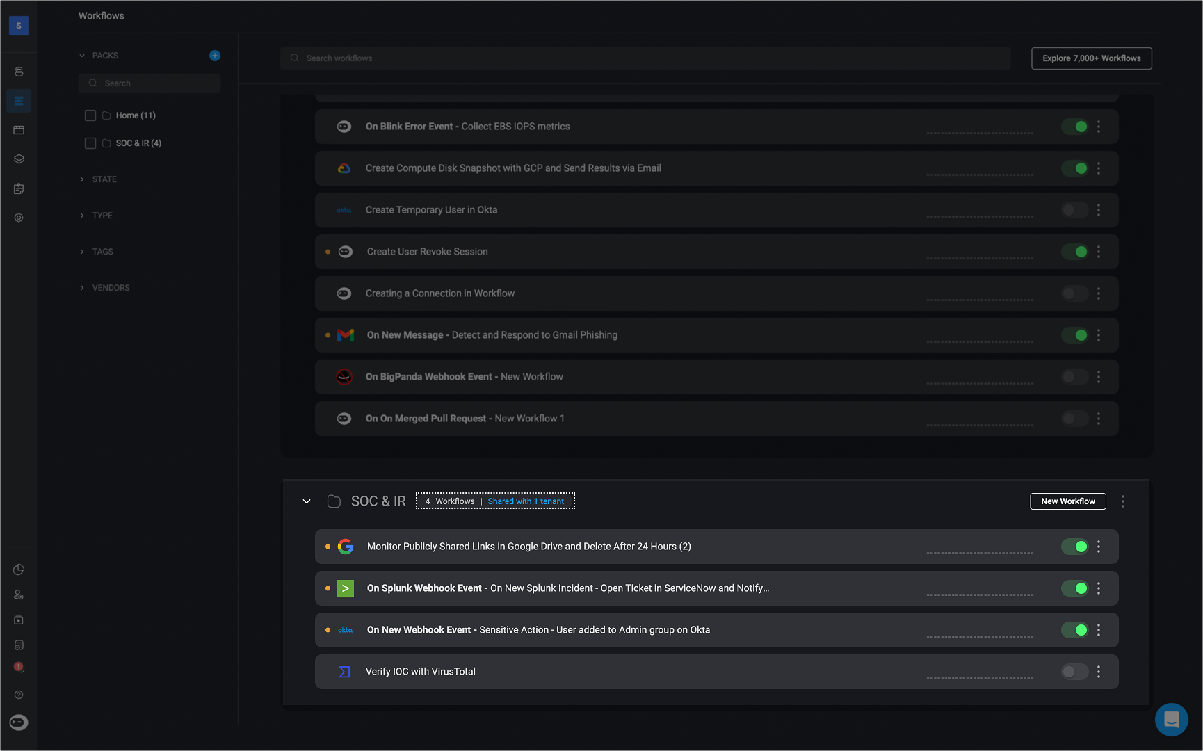The height and width of the screenshot is (751, 1203).
Task: Check the Home (11) pack checkbox
Action: pyautogui.click(x=90, y=115)
